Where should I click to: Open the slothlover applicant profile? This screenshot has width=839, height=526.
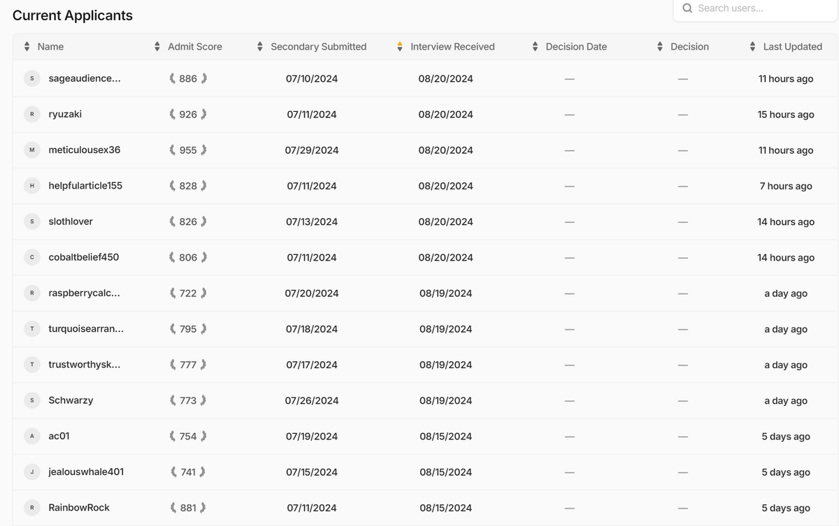(71, 221)
